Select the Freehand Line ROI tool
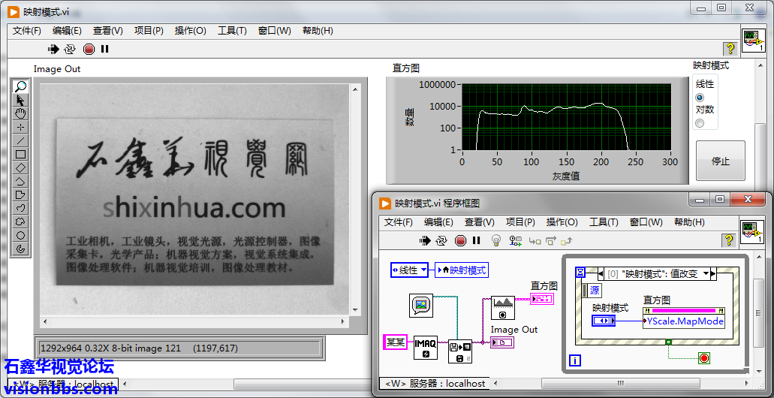Viewport: 774px width, 398px height. (20, 208)
